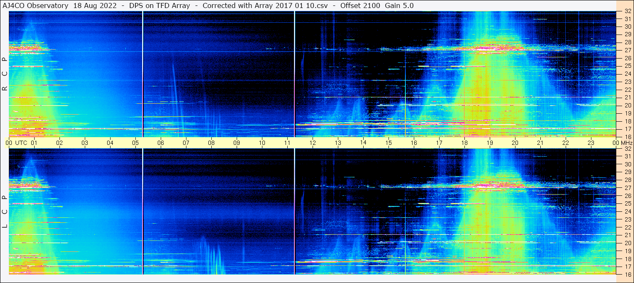The width and height of the screenshot is (634, 283).
Task: Select hour '06' on the time axis
Action: click(161, 143)
